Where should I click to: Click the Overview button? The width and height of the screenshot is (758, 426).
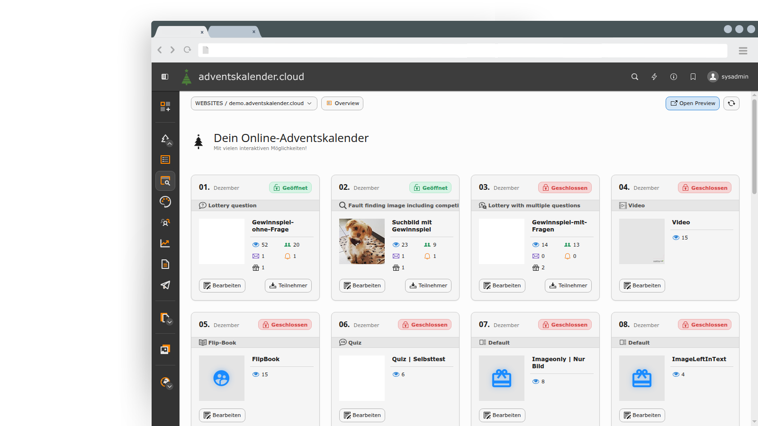click(x=342, y=103)
